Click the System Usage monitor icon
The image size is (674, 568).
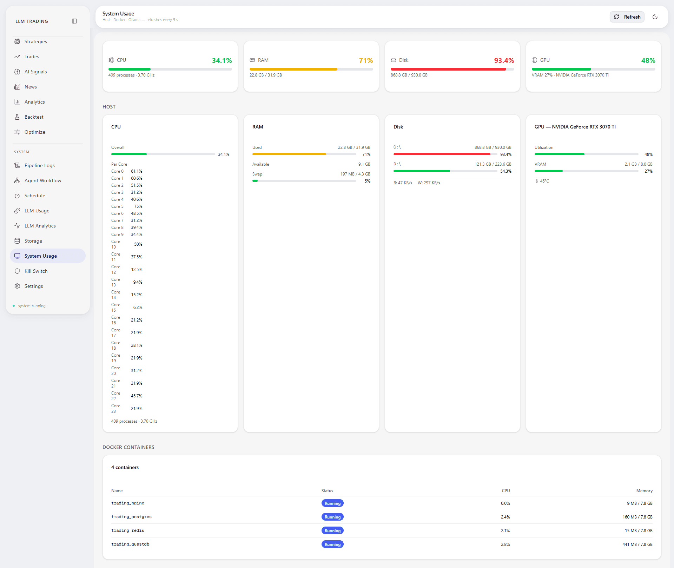point(17,256)
